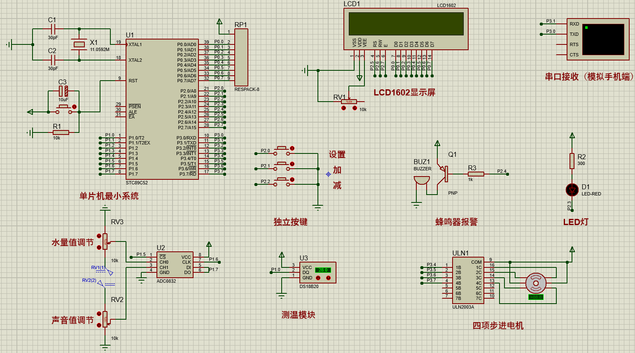
Task: Click the 四项步进电机 label
Action: pos(498,325)
